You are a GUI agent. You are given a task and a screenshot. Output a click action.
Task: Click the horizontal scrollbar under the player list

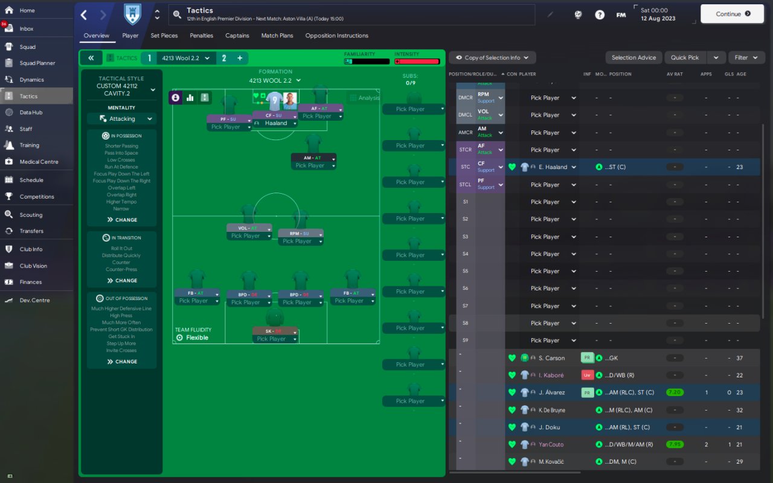click(x=515, y=472)
